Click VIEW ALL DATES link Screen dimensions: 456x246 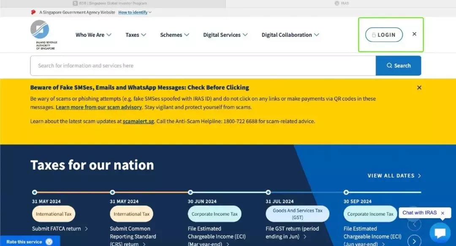tap(394, 176)
